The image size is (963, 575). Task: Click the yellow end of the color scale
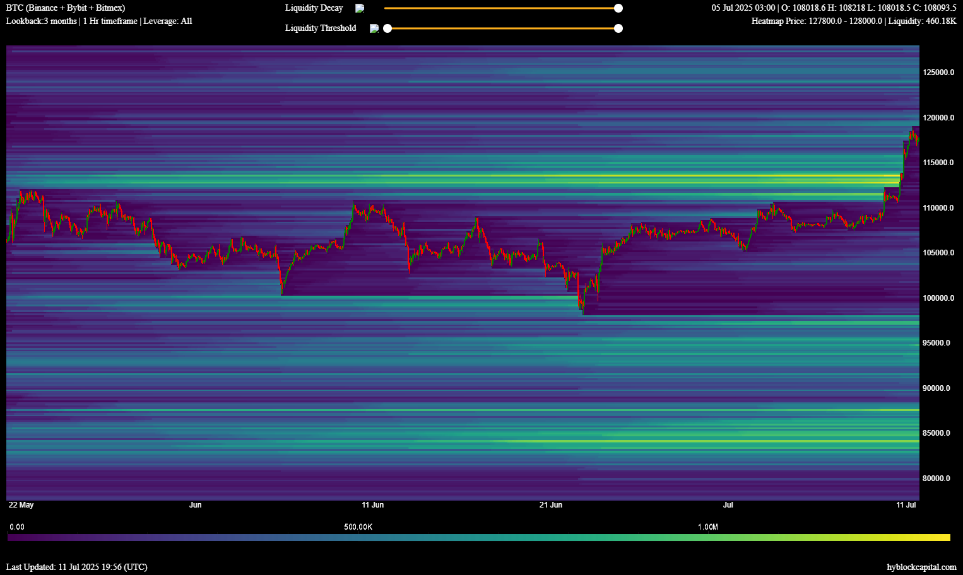coord(945,538)
